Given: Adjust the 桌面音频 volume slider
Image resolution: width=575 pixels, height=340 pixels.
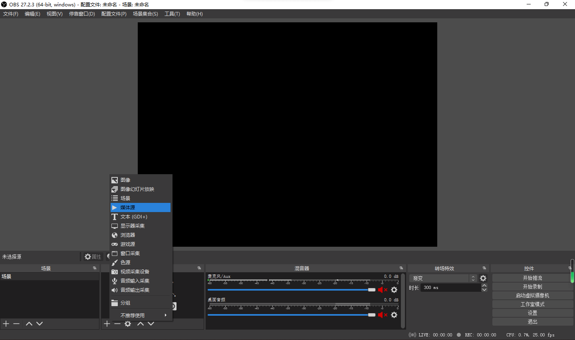Looking at the screenshot, I should (x=291, y=315).
